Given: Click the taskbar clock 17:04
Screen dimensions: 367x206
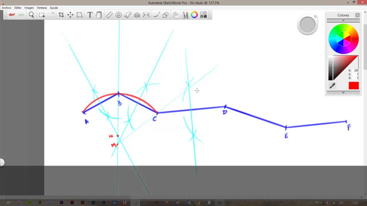Looking at the screenshot, I should pyautogui.click(x=354, y=203).
